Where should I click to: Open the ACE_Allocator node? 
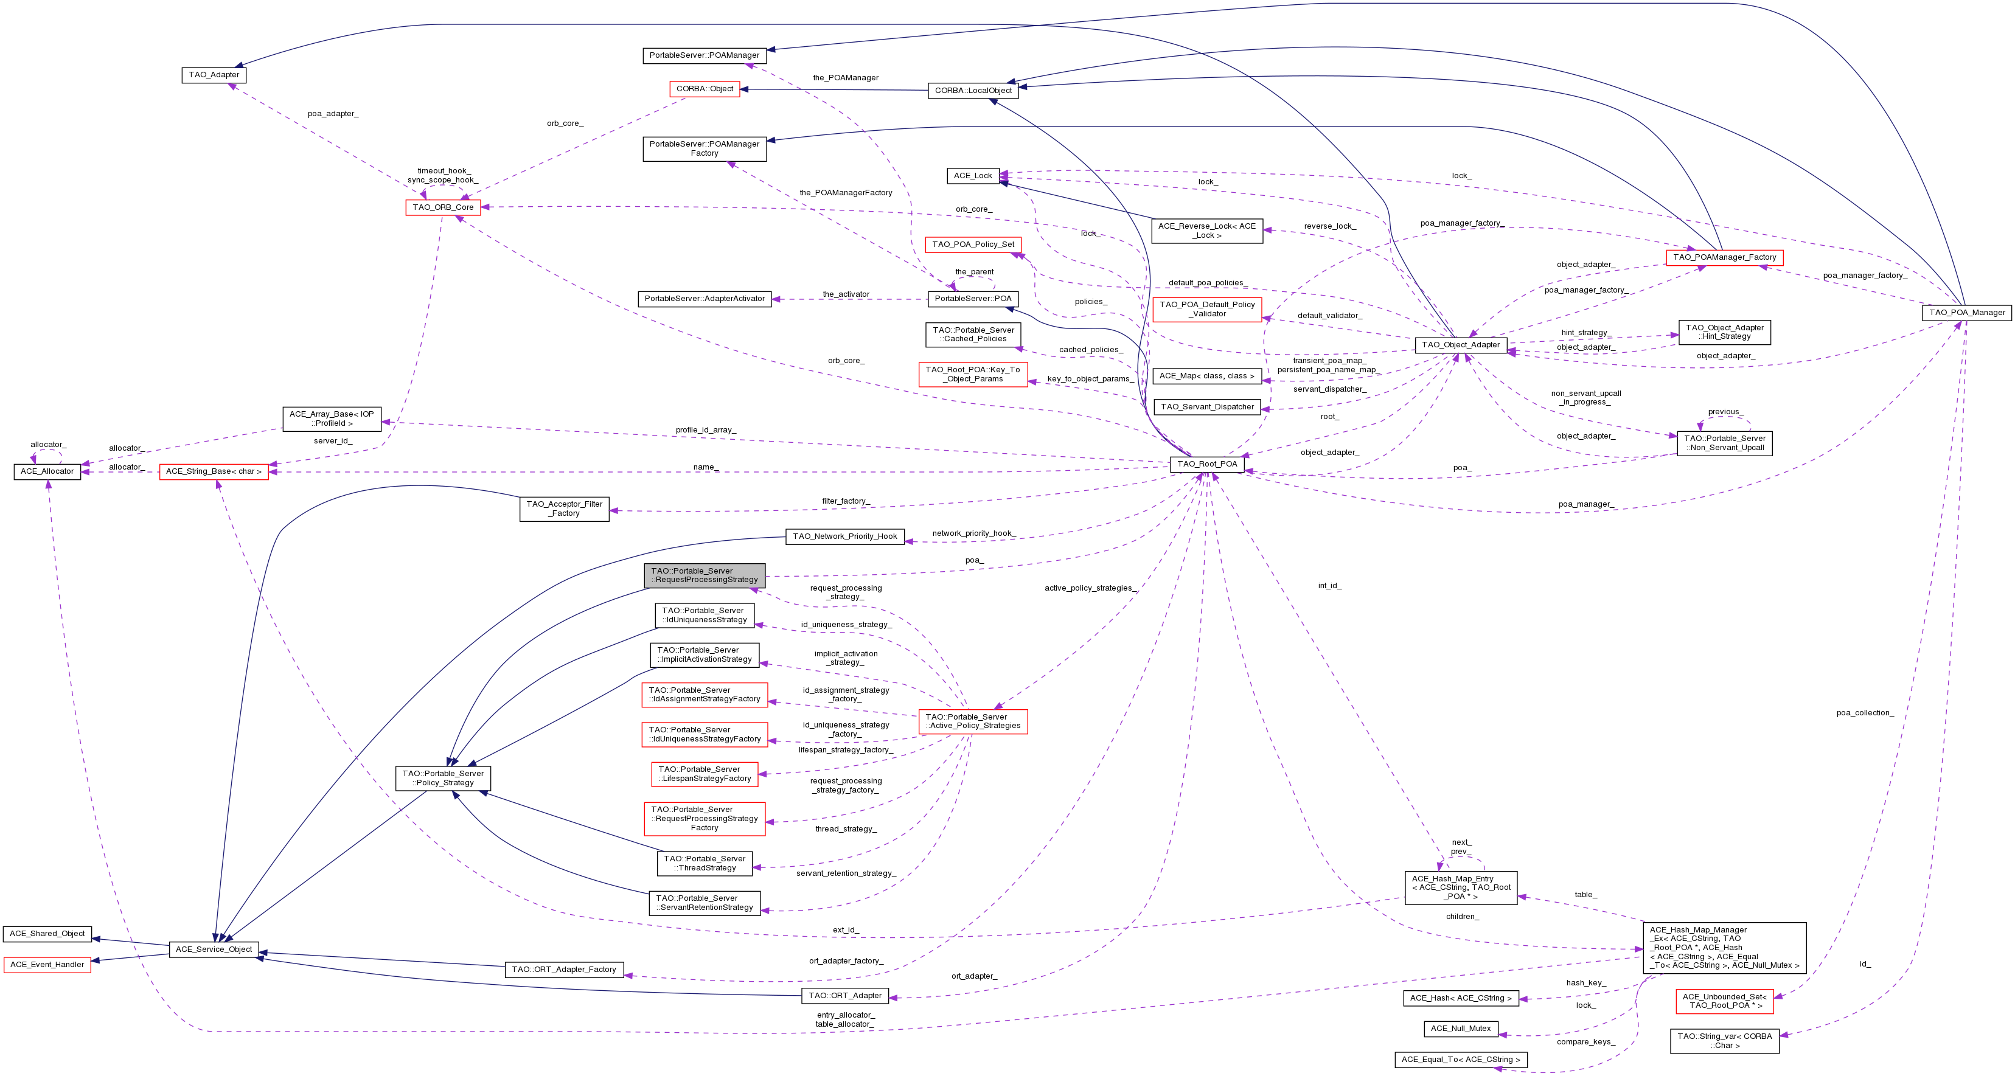click(47, 471)
